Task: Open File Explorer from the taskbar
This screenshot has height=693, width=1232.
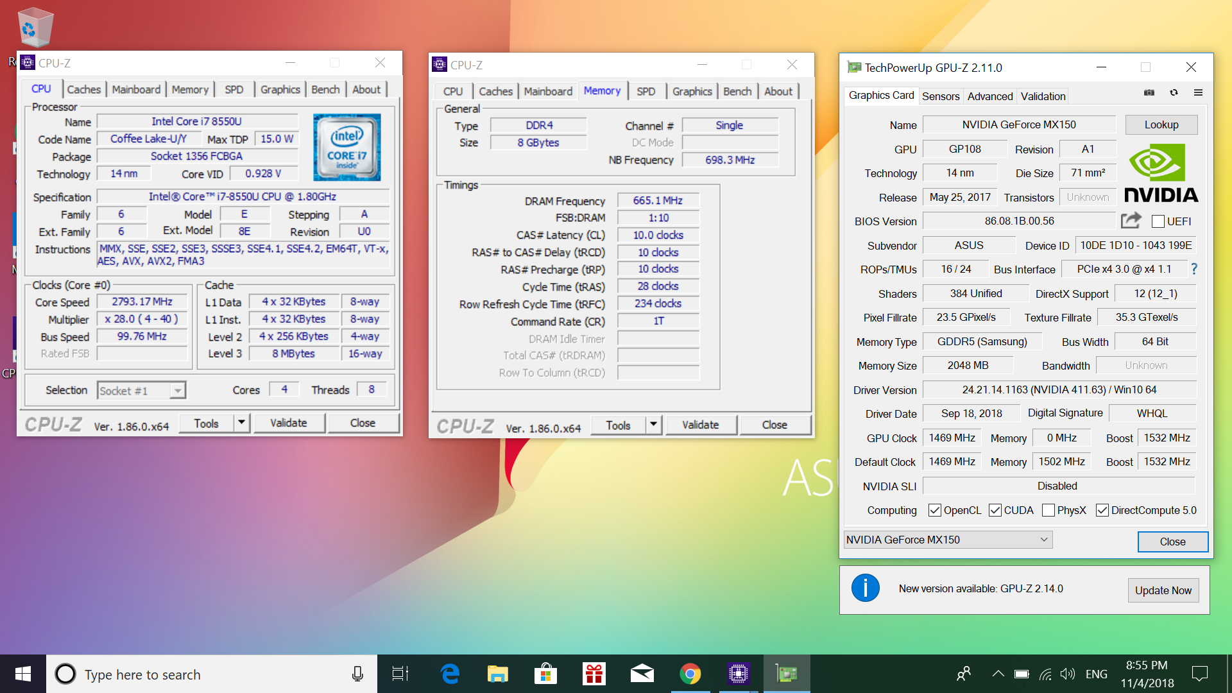Action: click(497, 674)
